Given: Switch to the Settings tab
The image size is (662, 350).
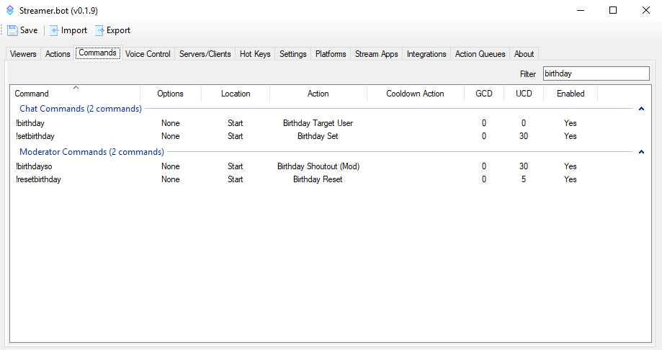Looking at the screenshot, I should point(293,54).
